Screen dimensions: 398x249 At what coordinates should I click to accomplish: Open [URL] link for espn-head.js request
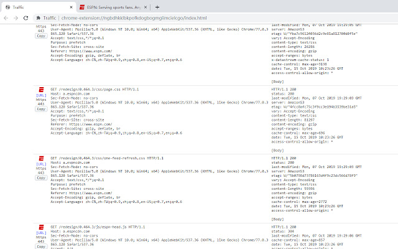coord(41,235)
